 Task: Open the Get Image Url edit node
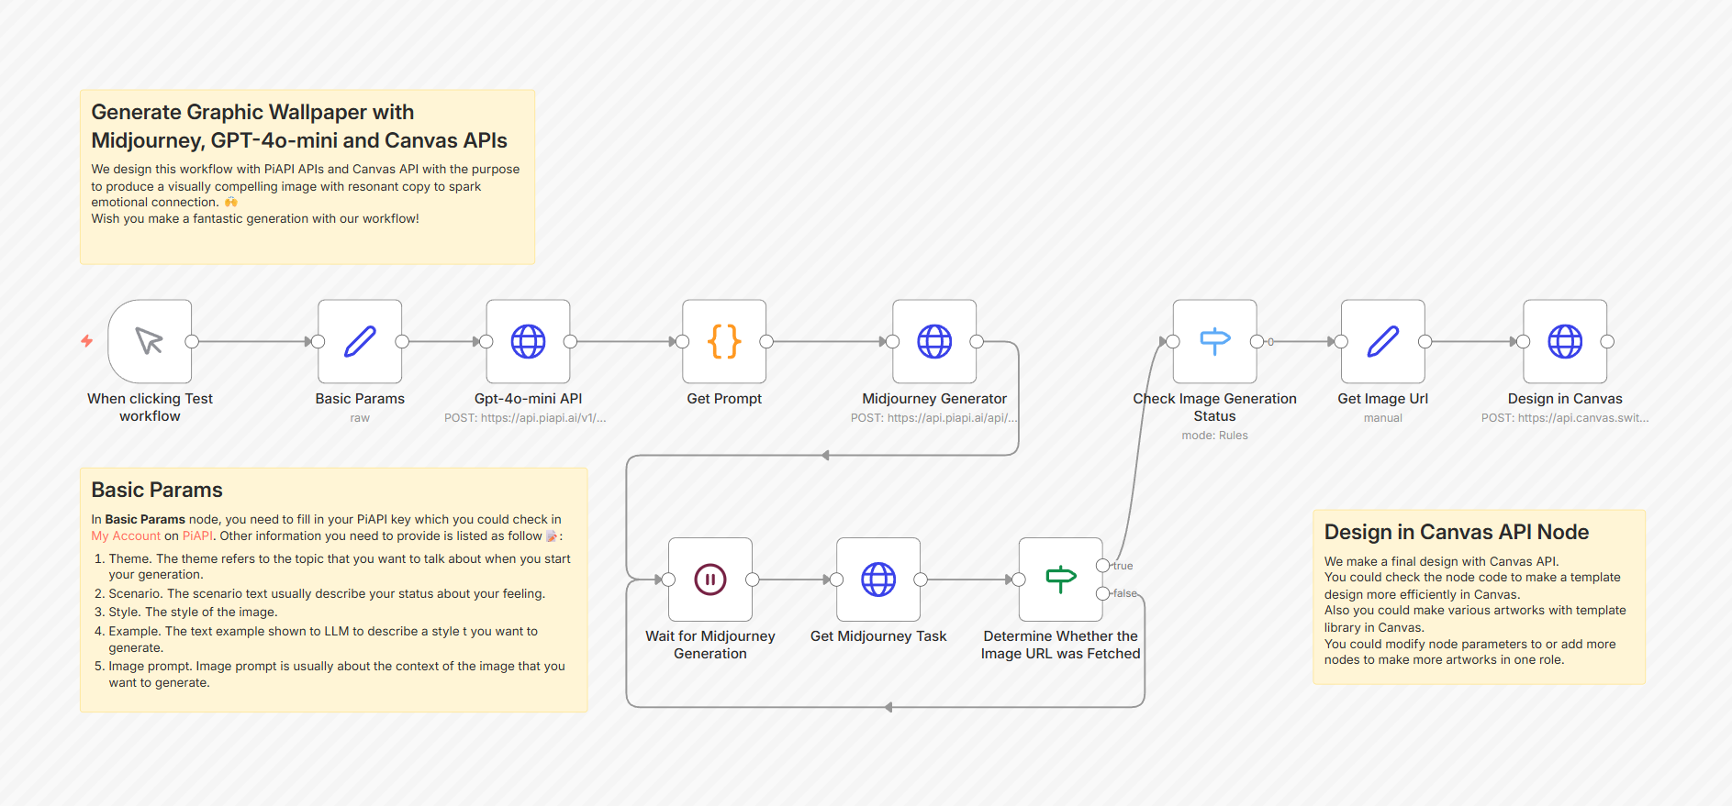click(x=1382, y=341)
